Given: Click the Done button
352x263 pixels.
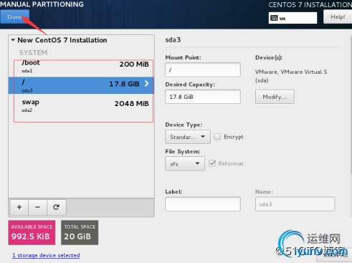Looking at the screenshot, I should point(14,16).
